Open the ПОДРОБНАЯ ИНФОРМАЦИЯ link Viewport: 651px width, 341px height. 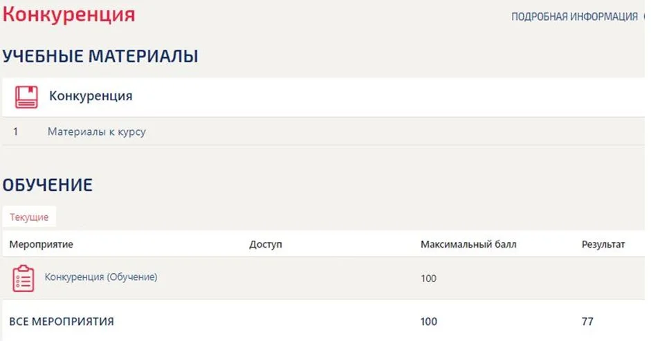(574, 17)
